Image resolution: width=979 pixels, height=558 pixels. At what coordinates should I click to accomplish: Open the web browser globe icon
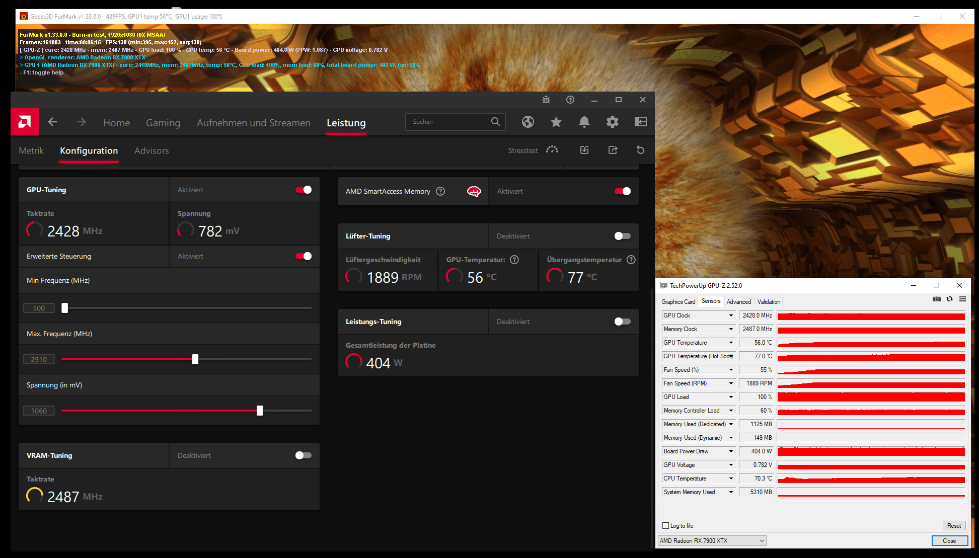(x=528, y=122)
